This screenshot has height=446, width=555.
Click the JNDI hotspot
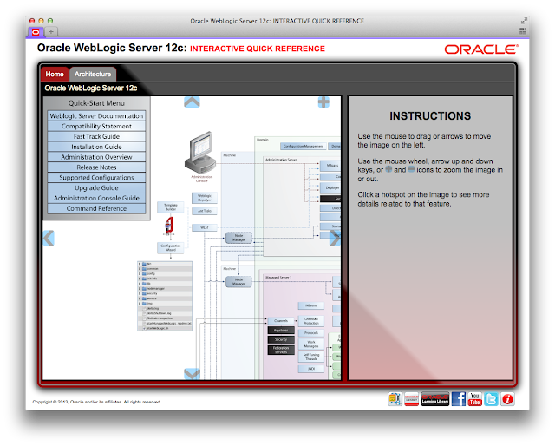[x=311, y=369]
